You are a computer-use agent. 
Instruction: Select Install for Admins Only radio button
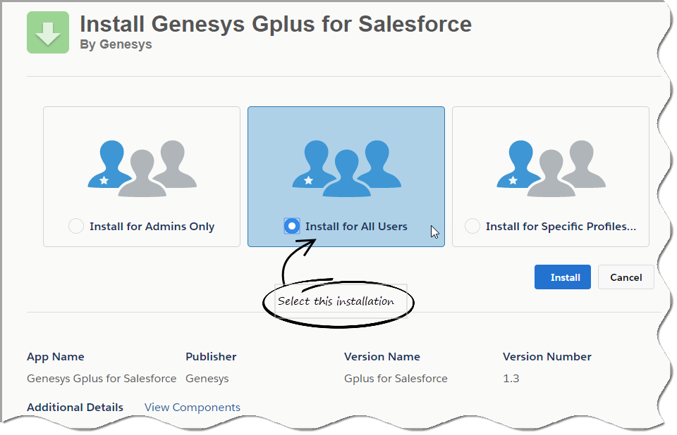[x=76, y=226]
